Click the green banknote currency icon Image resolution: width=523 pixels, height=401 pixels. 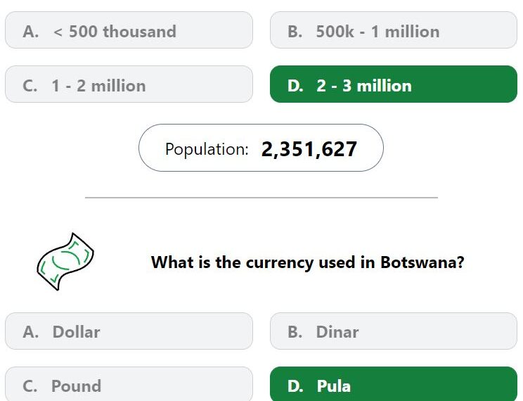tap(65, 262)
